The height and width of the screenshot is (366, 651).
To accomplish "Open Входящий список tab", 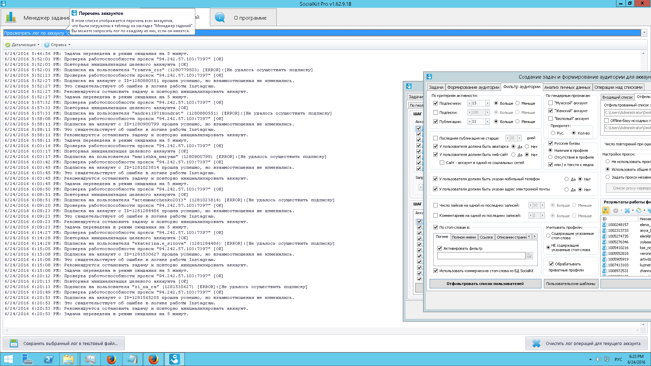I will pyautogui.click(x=617, y=97).
